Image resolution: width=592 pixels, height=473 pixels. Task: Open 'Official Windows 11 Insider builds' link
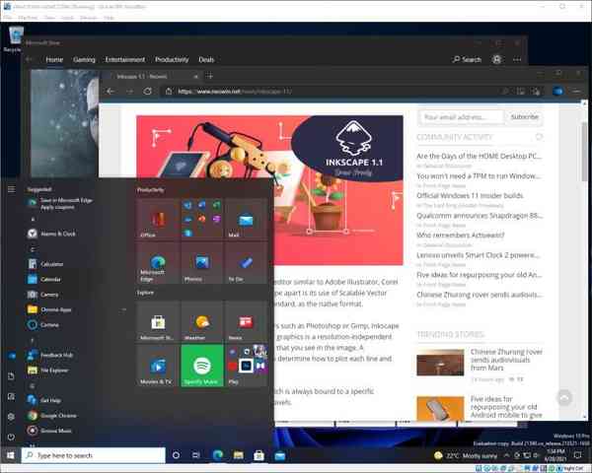point(470,195)
